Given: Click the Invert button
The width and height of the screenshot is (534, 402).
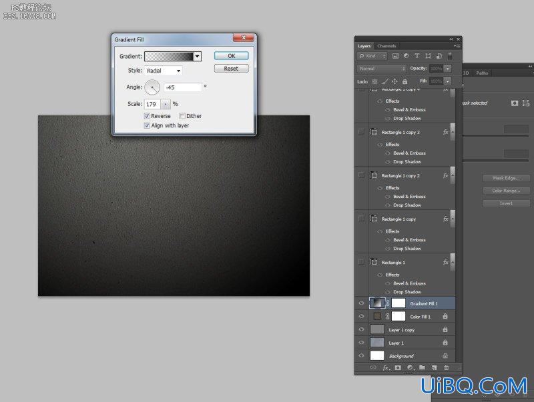Looking at the screenshot, I should (x=506, y=203).
